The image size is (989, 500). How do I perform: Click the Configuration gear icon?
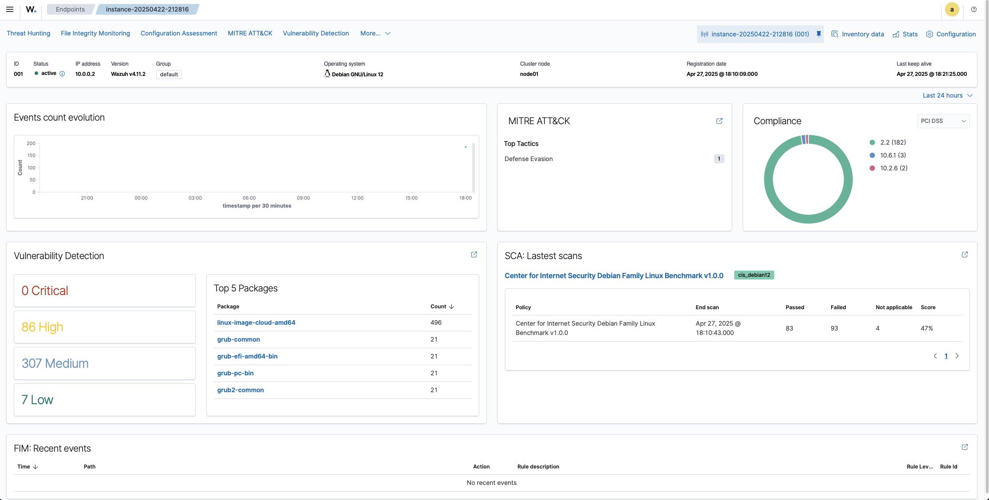(930, 34)
